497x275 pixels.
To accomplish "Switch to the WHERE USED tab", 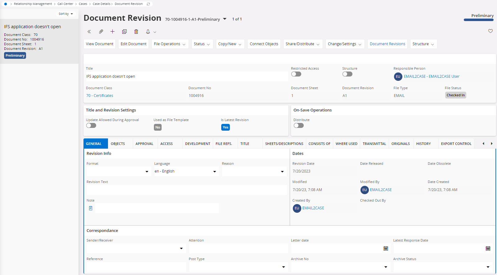I will (347, 144).
